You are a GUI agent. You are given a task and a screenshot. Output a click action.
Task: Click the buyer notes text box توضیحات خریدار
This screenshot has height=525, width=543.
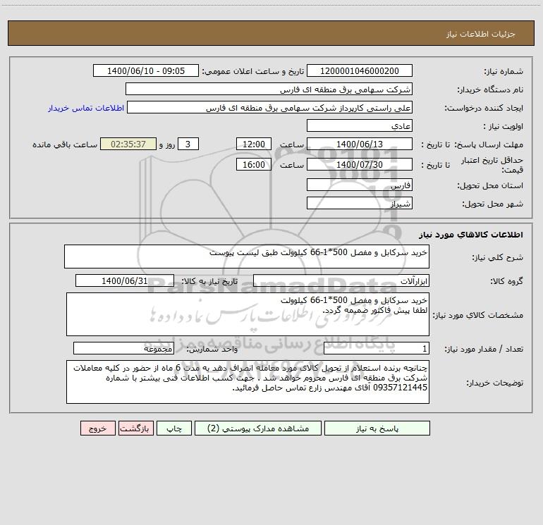click(248, 382)
